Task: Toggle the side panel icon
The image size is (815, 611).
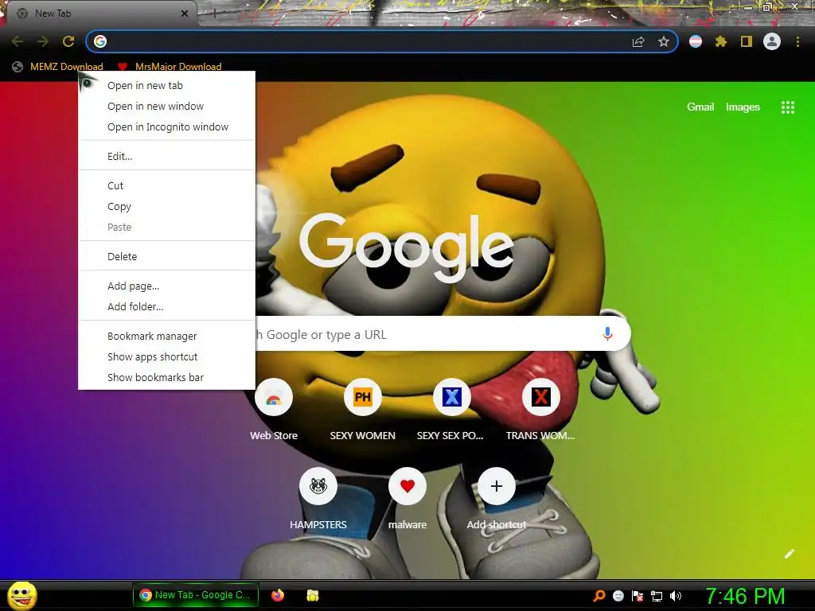Action: 747,41
